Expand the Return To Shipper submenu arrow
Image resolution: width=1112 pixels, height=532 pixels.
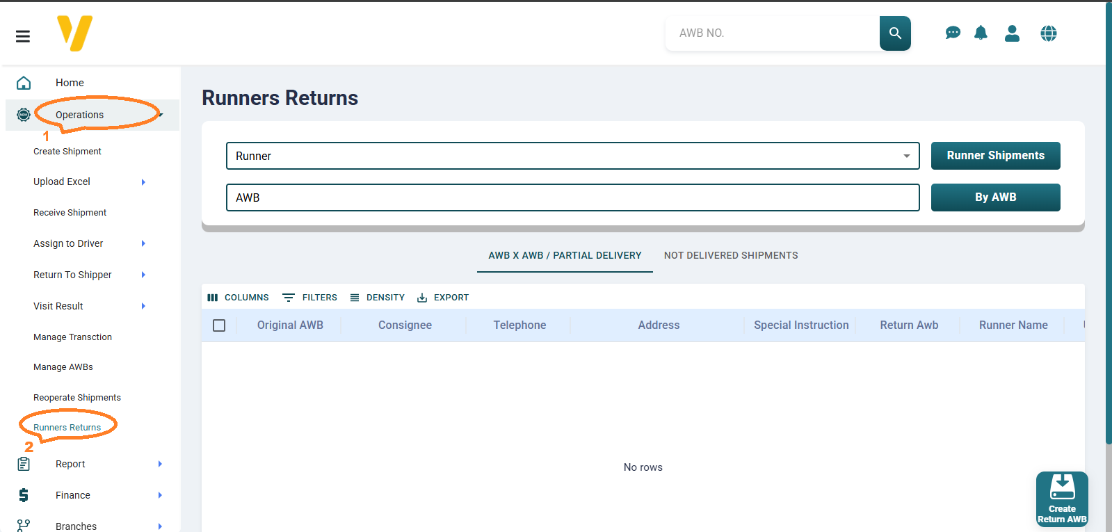[x=143, y=275]
